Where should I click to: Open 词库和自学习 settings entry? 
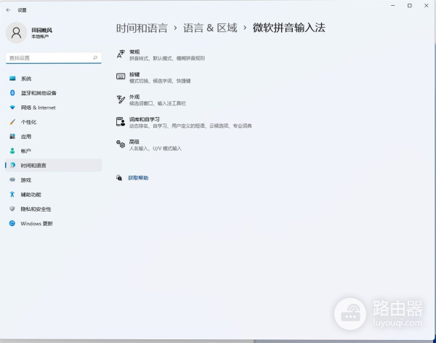184,122
